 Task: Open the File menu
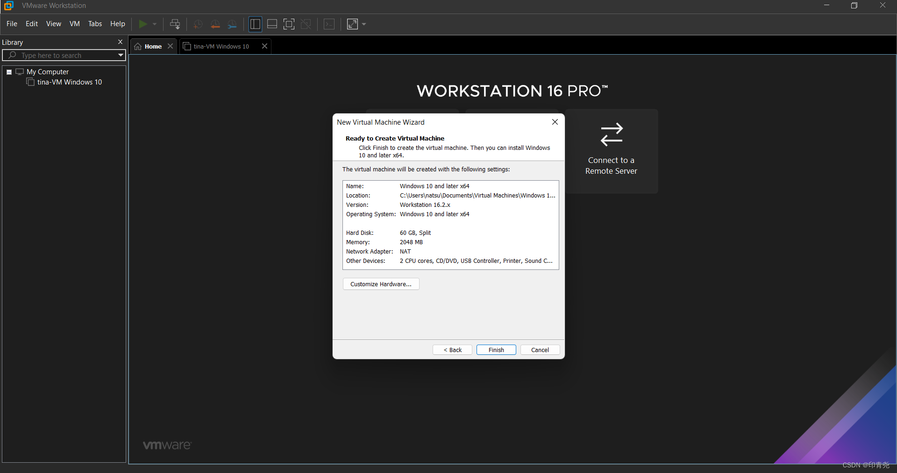12,24
